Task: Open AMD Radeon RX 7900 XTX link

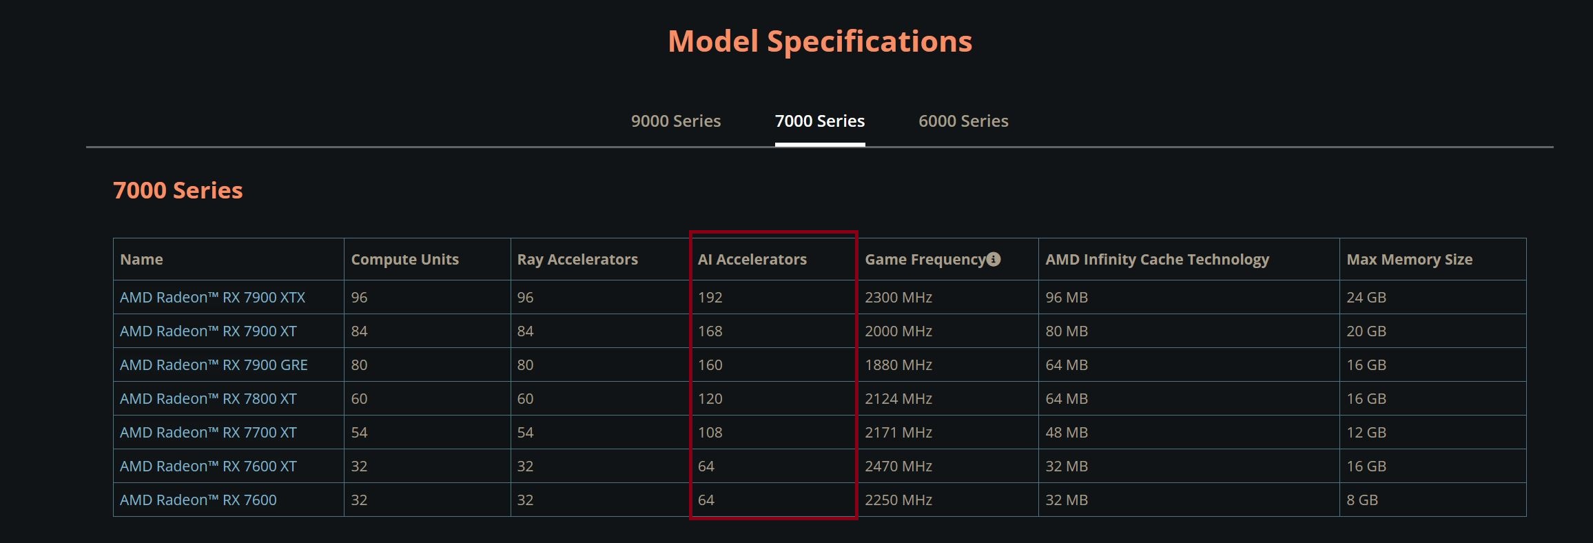Action: (212, 297)
